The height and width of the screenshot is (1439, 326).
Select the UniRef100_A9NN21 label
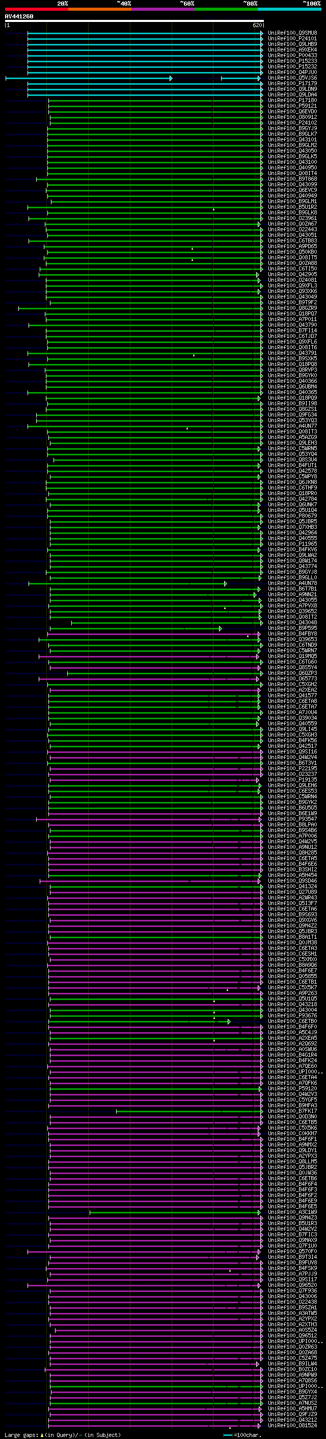(292, 594)
